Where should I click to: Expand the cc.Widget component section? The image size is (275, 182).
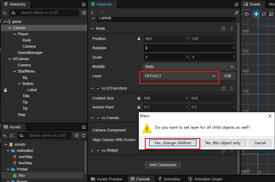tap(92, 150)
